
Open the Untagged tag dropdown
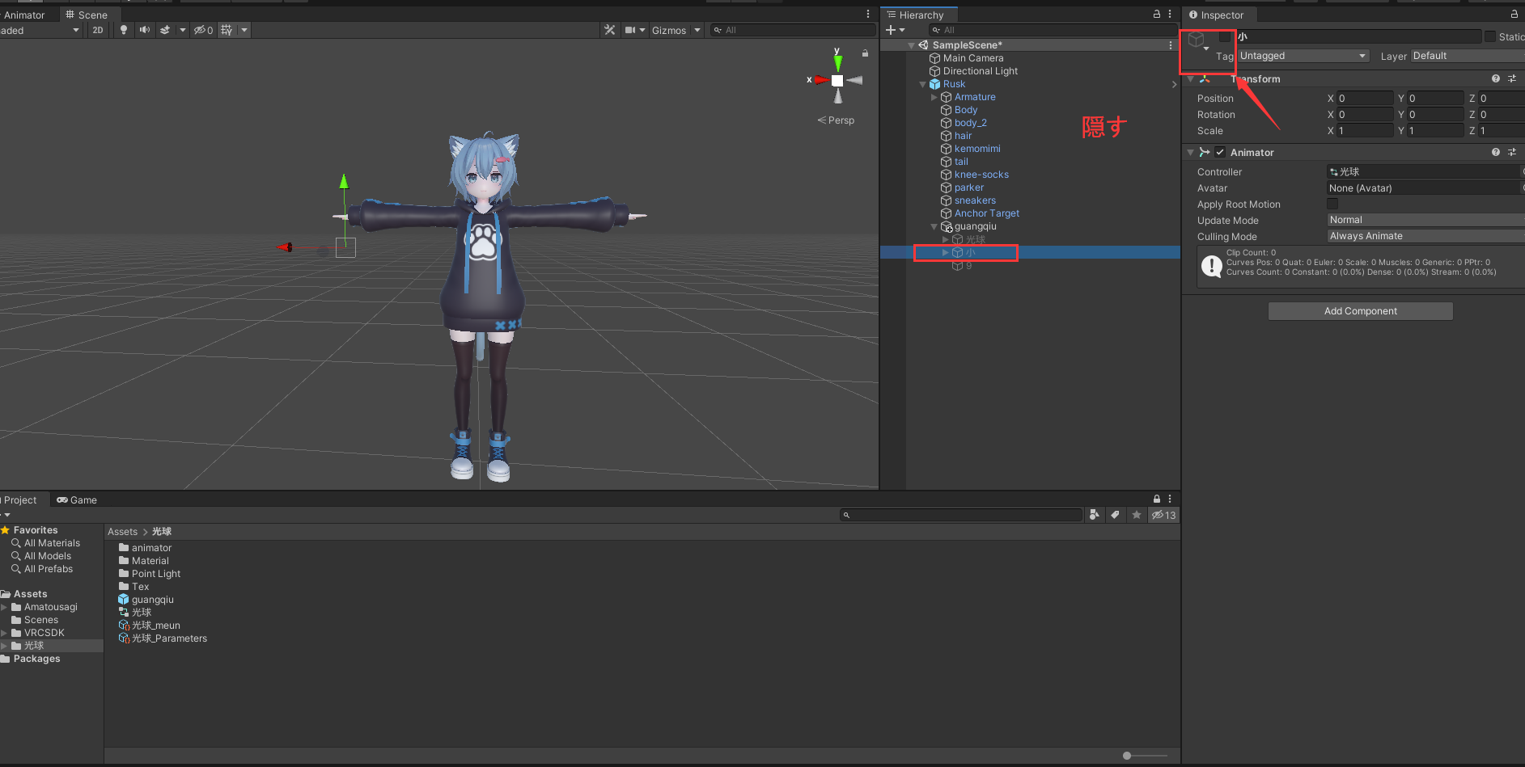point(1303,56)
